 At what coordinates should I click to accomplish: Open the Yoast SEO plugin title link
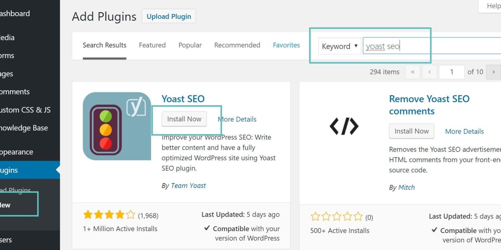[x=183, y=99]
